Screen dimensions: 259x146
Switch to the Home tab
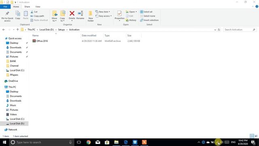[16, 6]
